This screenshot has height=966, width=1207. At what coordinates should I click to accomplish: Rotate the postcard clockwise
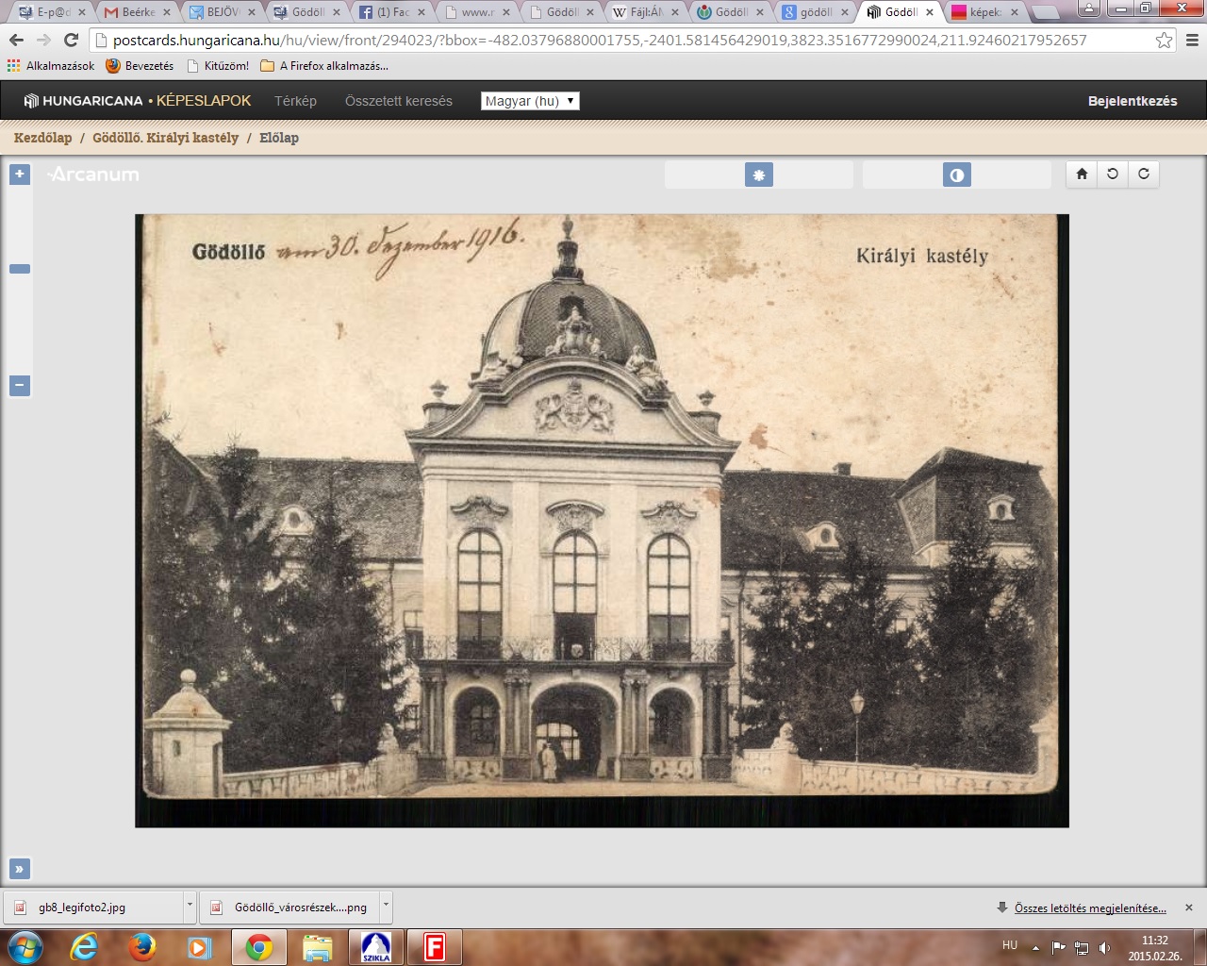click(x=1144, y=174)
